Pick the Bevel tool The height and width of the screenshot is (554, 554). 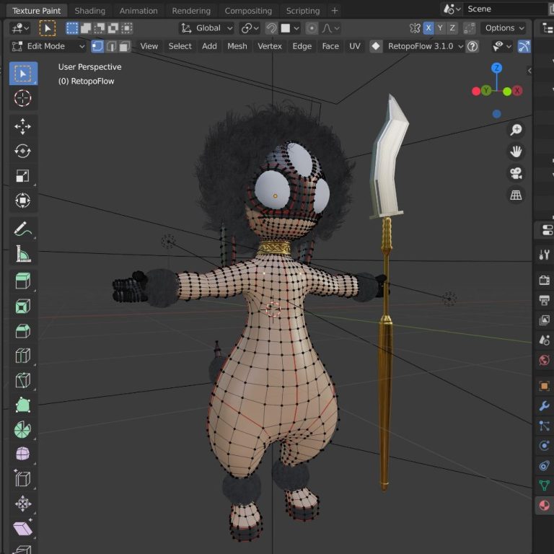[x=23, y=331]
